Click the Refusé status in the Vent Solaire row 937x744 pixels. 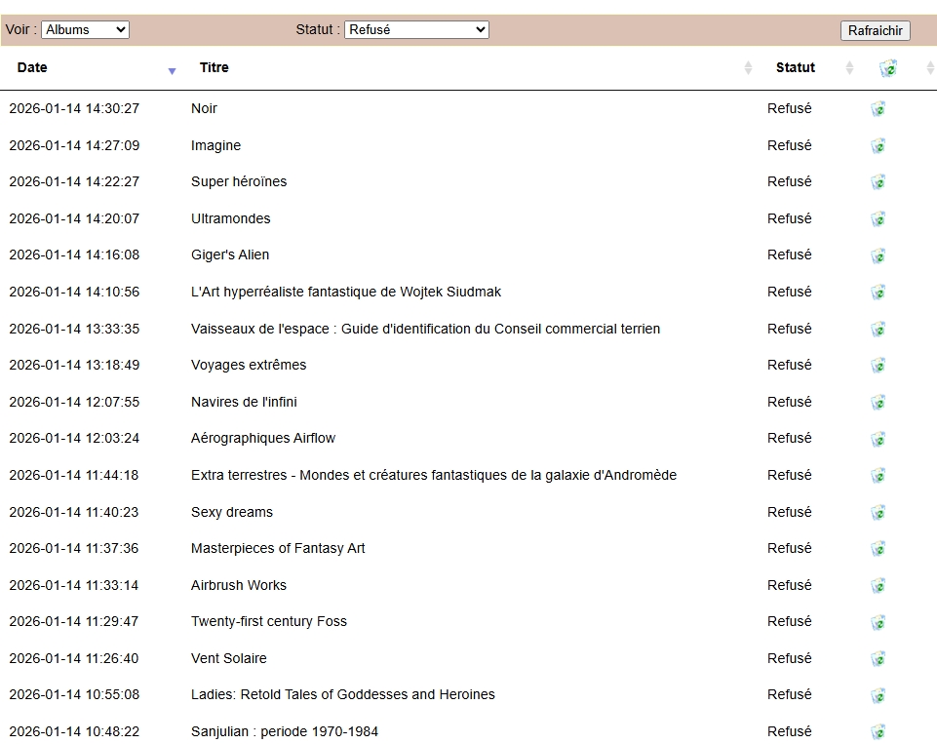790,658
